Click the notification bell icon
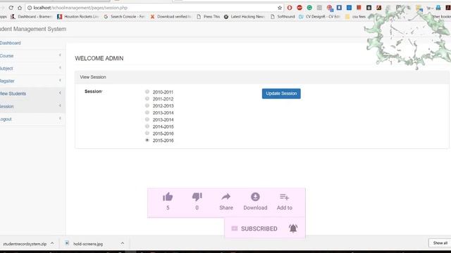 pos(293,228)
